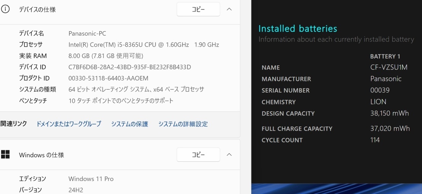Click the システムの種類 label
Screen dimensions: 422x194
click(x=37, y=89)
